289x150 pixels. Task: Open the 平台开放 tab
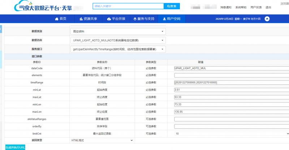click(x=116, y=19)
